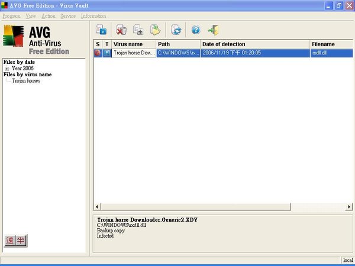Sort by Filename column header
This screenshot has width=355, height=266.
(x=331, y=44)
